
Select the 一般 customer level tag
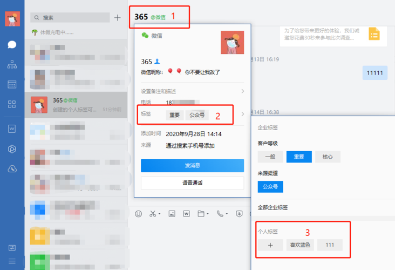tap(270, 157)
